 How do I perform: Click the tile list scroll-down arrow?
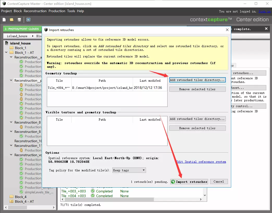tap(205, 195)
